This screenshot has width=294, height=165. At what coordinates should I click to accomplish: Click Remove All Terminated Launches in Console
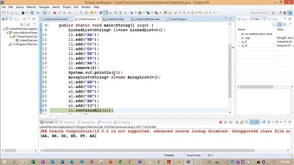click(x=231, y=122)
